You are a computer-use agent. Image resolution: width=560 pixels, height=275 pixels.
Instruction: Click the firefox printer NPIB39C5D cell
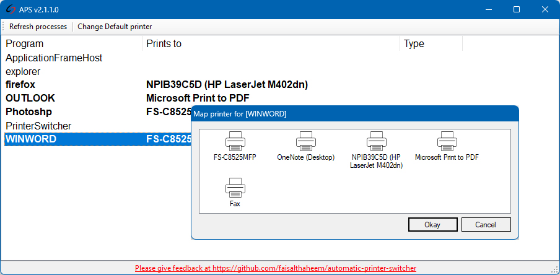pos(227,85)
